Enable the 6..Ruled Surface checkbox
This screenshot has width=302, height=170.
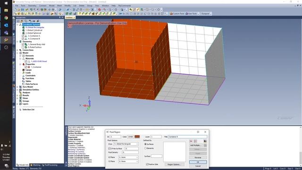(23, 47)
